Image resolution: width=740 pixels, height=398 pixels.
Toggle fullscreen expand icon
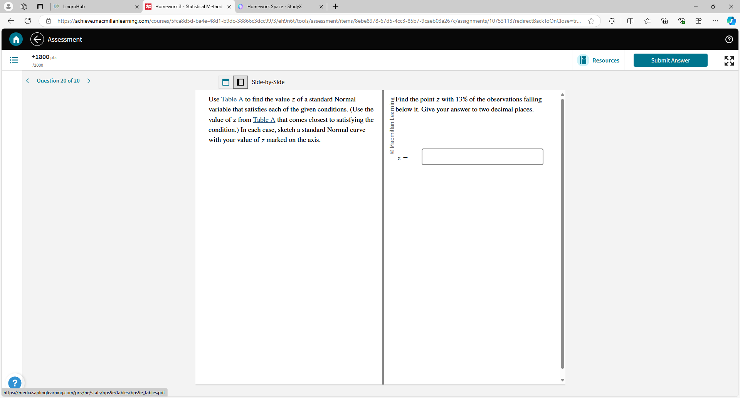click(729, 61)
